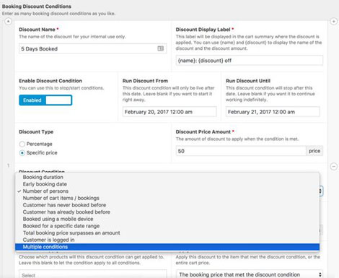Click the Discount Name field with 5 Days Booked
339x278 pixels.
coord(92,48)
